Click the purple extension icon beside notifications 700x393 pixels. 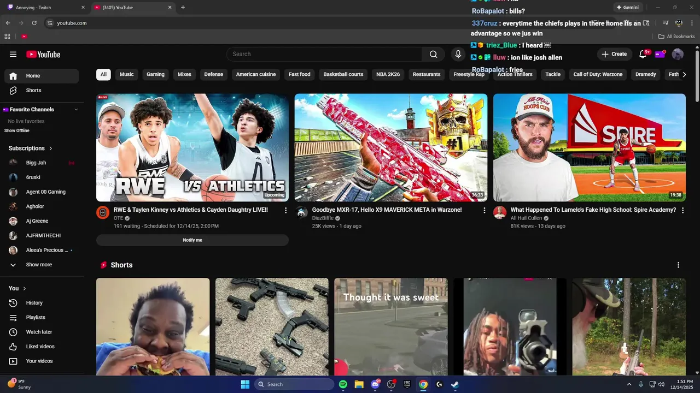click(660, 54)
